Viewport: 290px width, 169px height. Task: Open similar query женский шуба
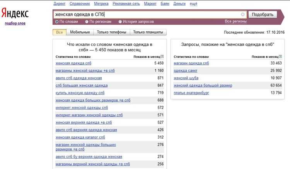click(186, 78)
